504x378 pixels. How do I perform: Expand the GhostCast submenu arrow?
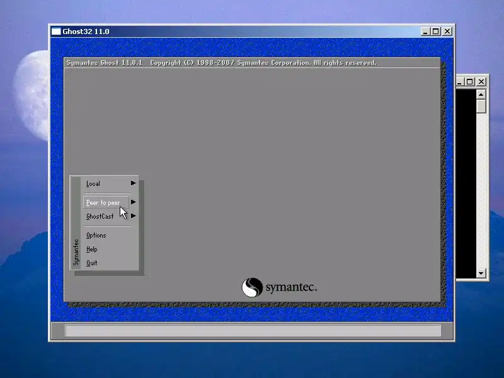click(134, 216)
